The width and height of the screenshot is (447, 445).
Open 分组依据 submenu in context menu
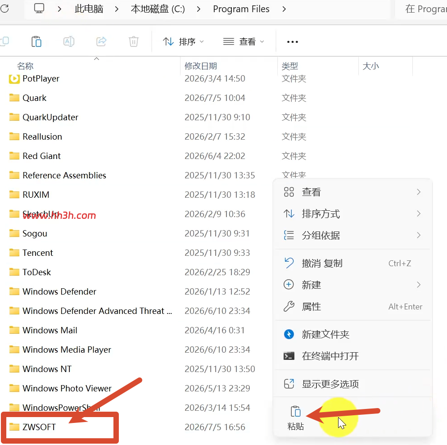[x=352, y=235]
